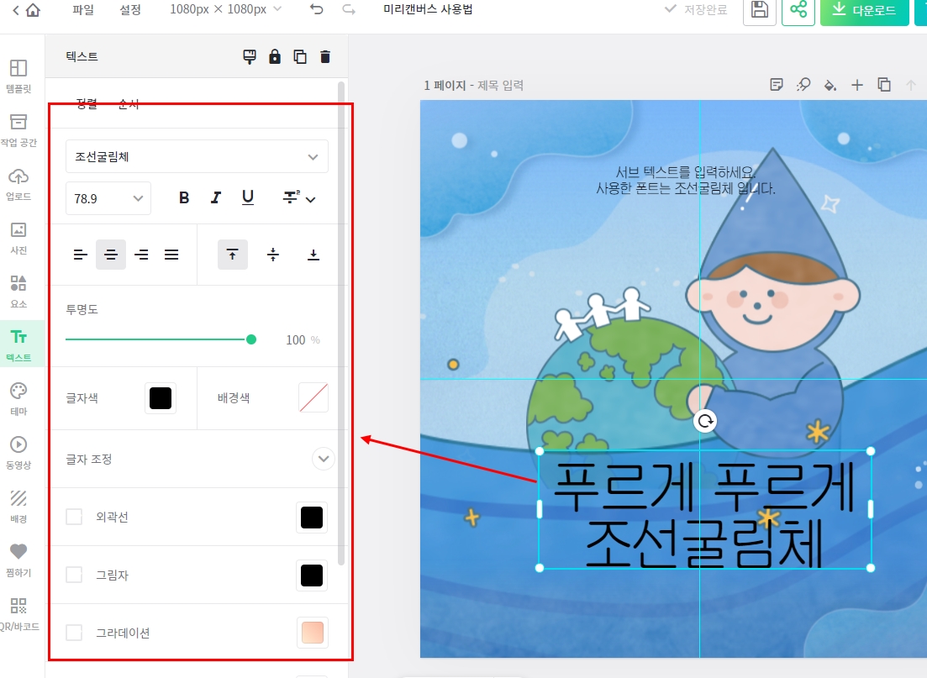Click the 다운로드 button
This screenshot has width=927, height=678.
coord(864,11)
